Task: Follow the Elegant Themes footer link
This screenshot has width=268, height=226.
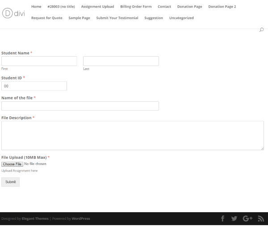Action: [35, 219]
